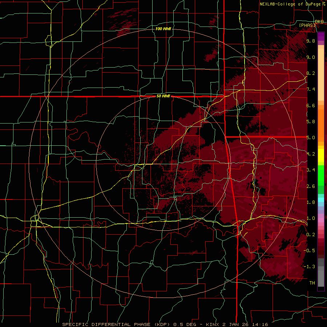The width and height of the screenshot is (327, 327).
Task: Select the 1.0 scale value
Action: point(311,218)
